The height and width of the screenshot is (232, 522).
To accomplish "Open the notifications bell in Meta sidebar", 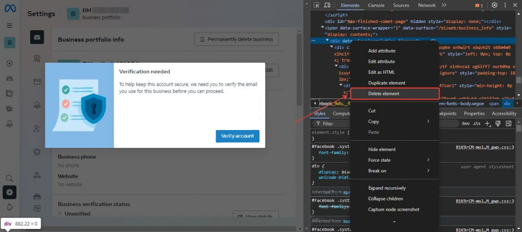I will (9, 207).
